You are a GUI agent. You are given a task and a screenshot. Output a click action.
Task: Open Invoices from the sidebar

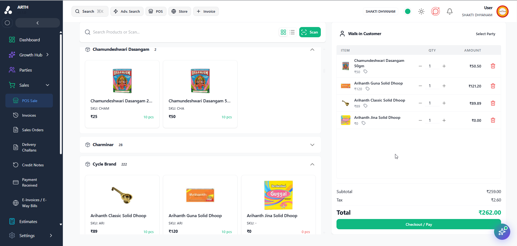pos(29,115)
